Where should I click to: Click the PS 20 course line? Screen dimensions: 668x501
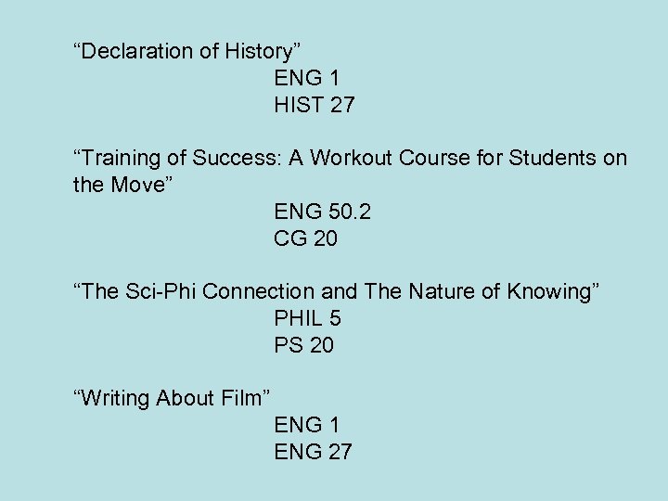point(303,345)
